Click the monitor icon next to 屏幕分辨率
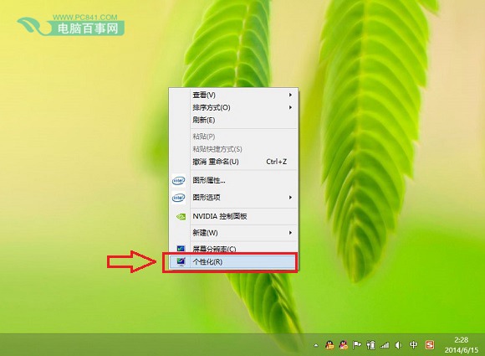Image resolution: width=485 pixels, height=356 pixels. coord(181,249)
